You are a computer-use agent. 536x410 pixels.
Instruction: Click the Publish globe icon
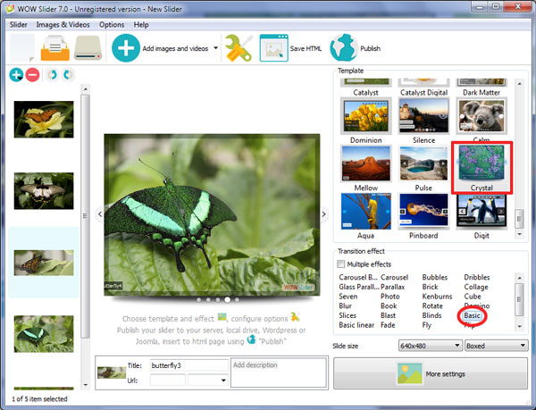pyautogui.click(x=344, y=48)
